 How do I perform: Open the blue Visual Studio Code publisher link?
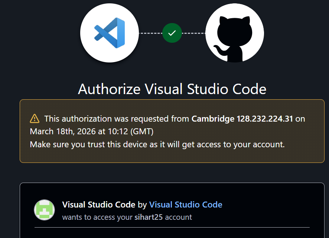click(x=186, y=205)
